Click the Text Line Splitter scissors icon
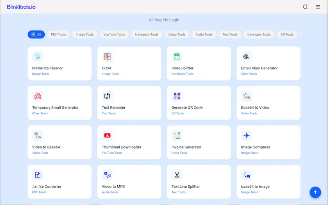 click(x=177, y=175)
